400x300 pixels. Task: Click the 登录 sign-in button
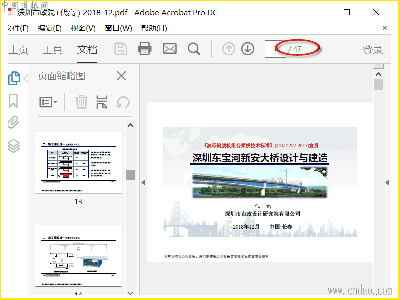tap(372, 50)
